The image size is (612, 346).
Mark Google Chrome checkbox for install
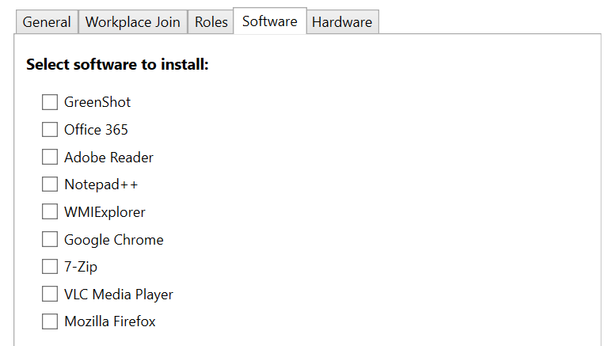coord(50,239)
